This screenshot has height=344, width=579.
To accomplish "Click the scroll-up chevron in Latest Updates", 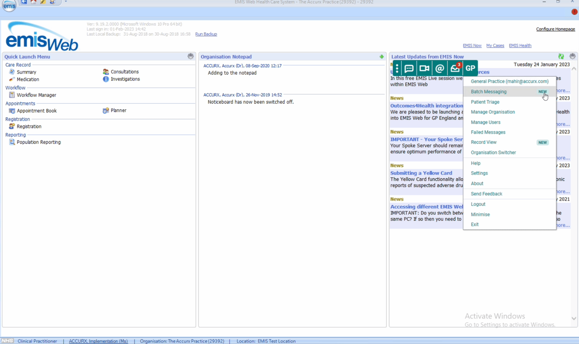I will click(x=574, y=68).
